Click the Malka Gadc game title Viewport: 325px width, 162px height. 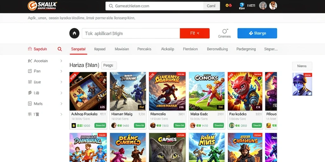199,114
